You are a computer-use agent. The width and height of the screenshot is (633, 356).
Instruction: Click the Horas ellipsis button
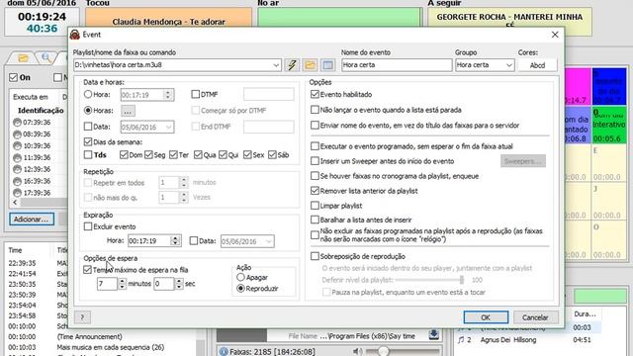click(x=128, y=111)
